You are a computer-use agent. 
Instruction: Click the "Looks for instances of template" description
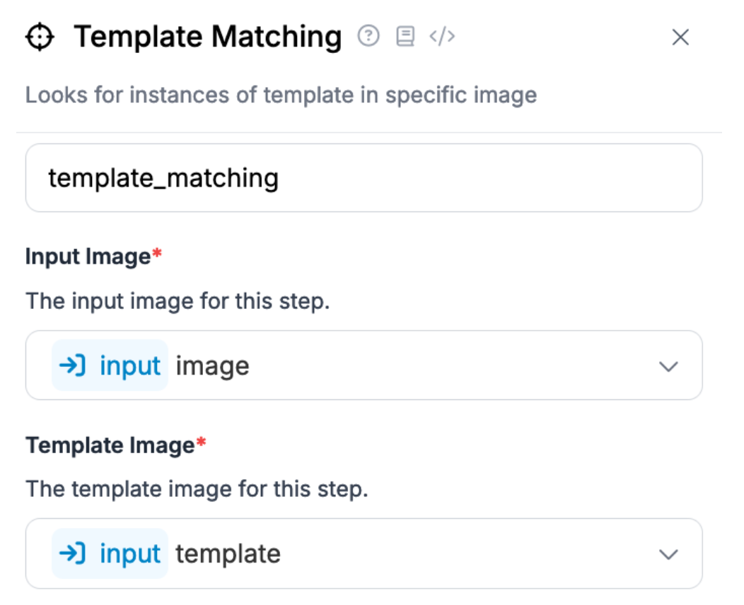pos(281,95)
